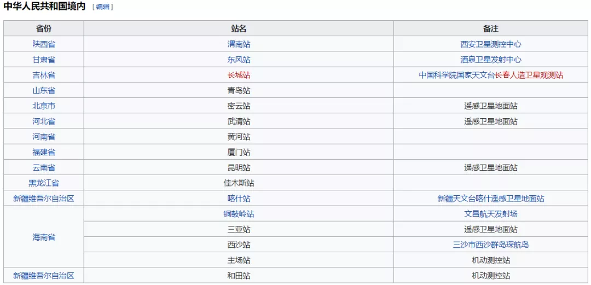Open the 河北省 province link
The image size is (591, 285).
44,121
